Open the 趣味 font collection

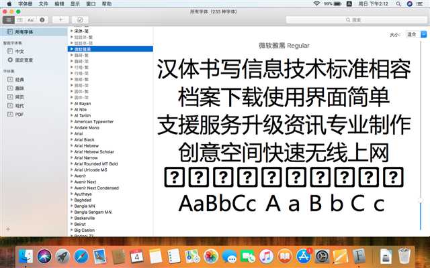click(x=19, y=88)
